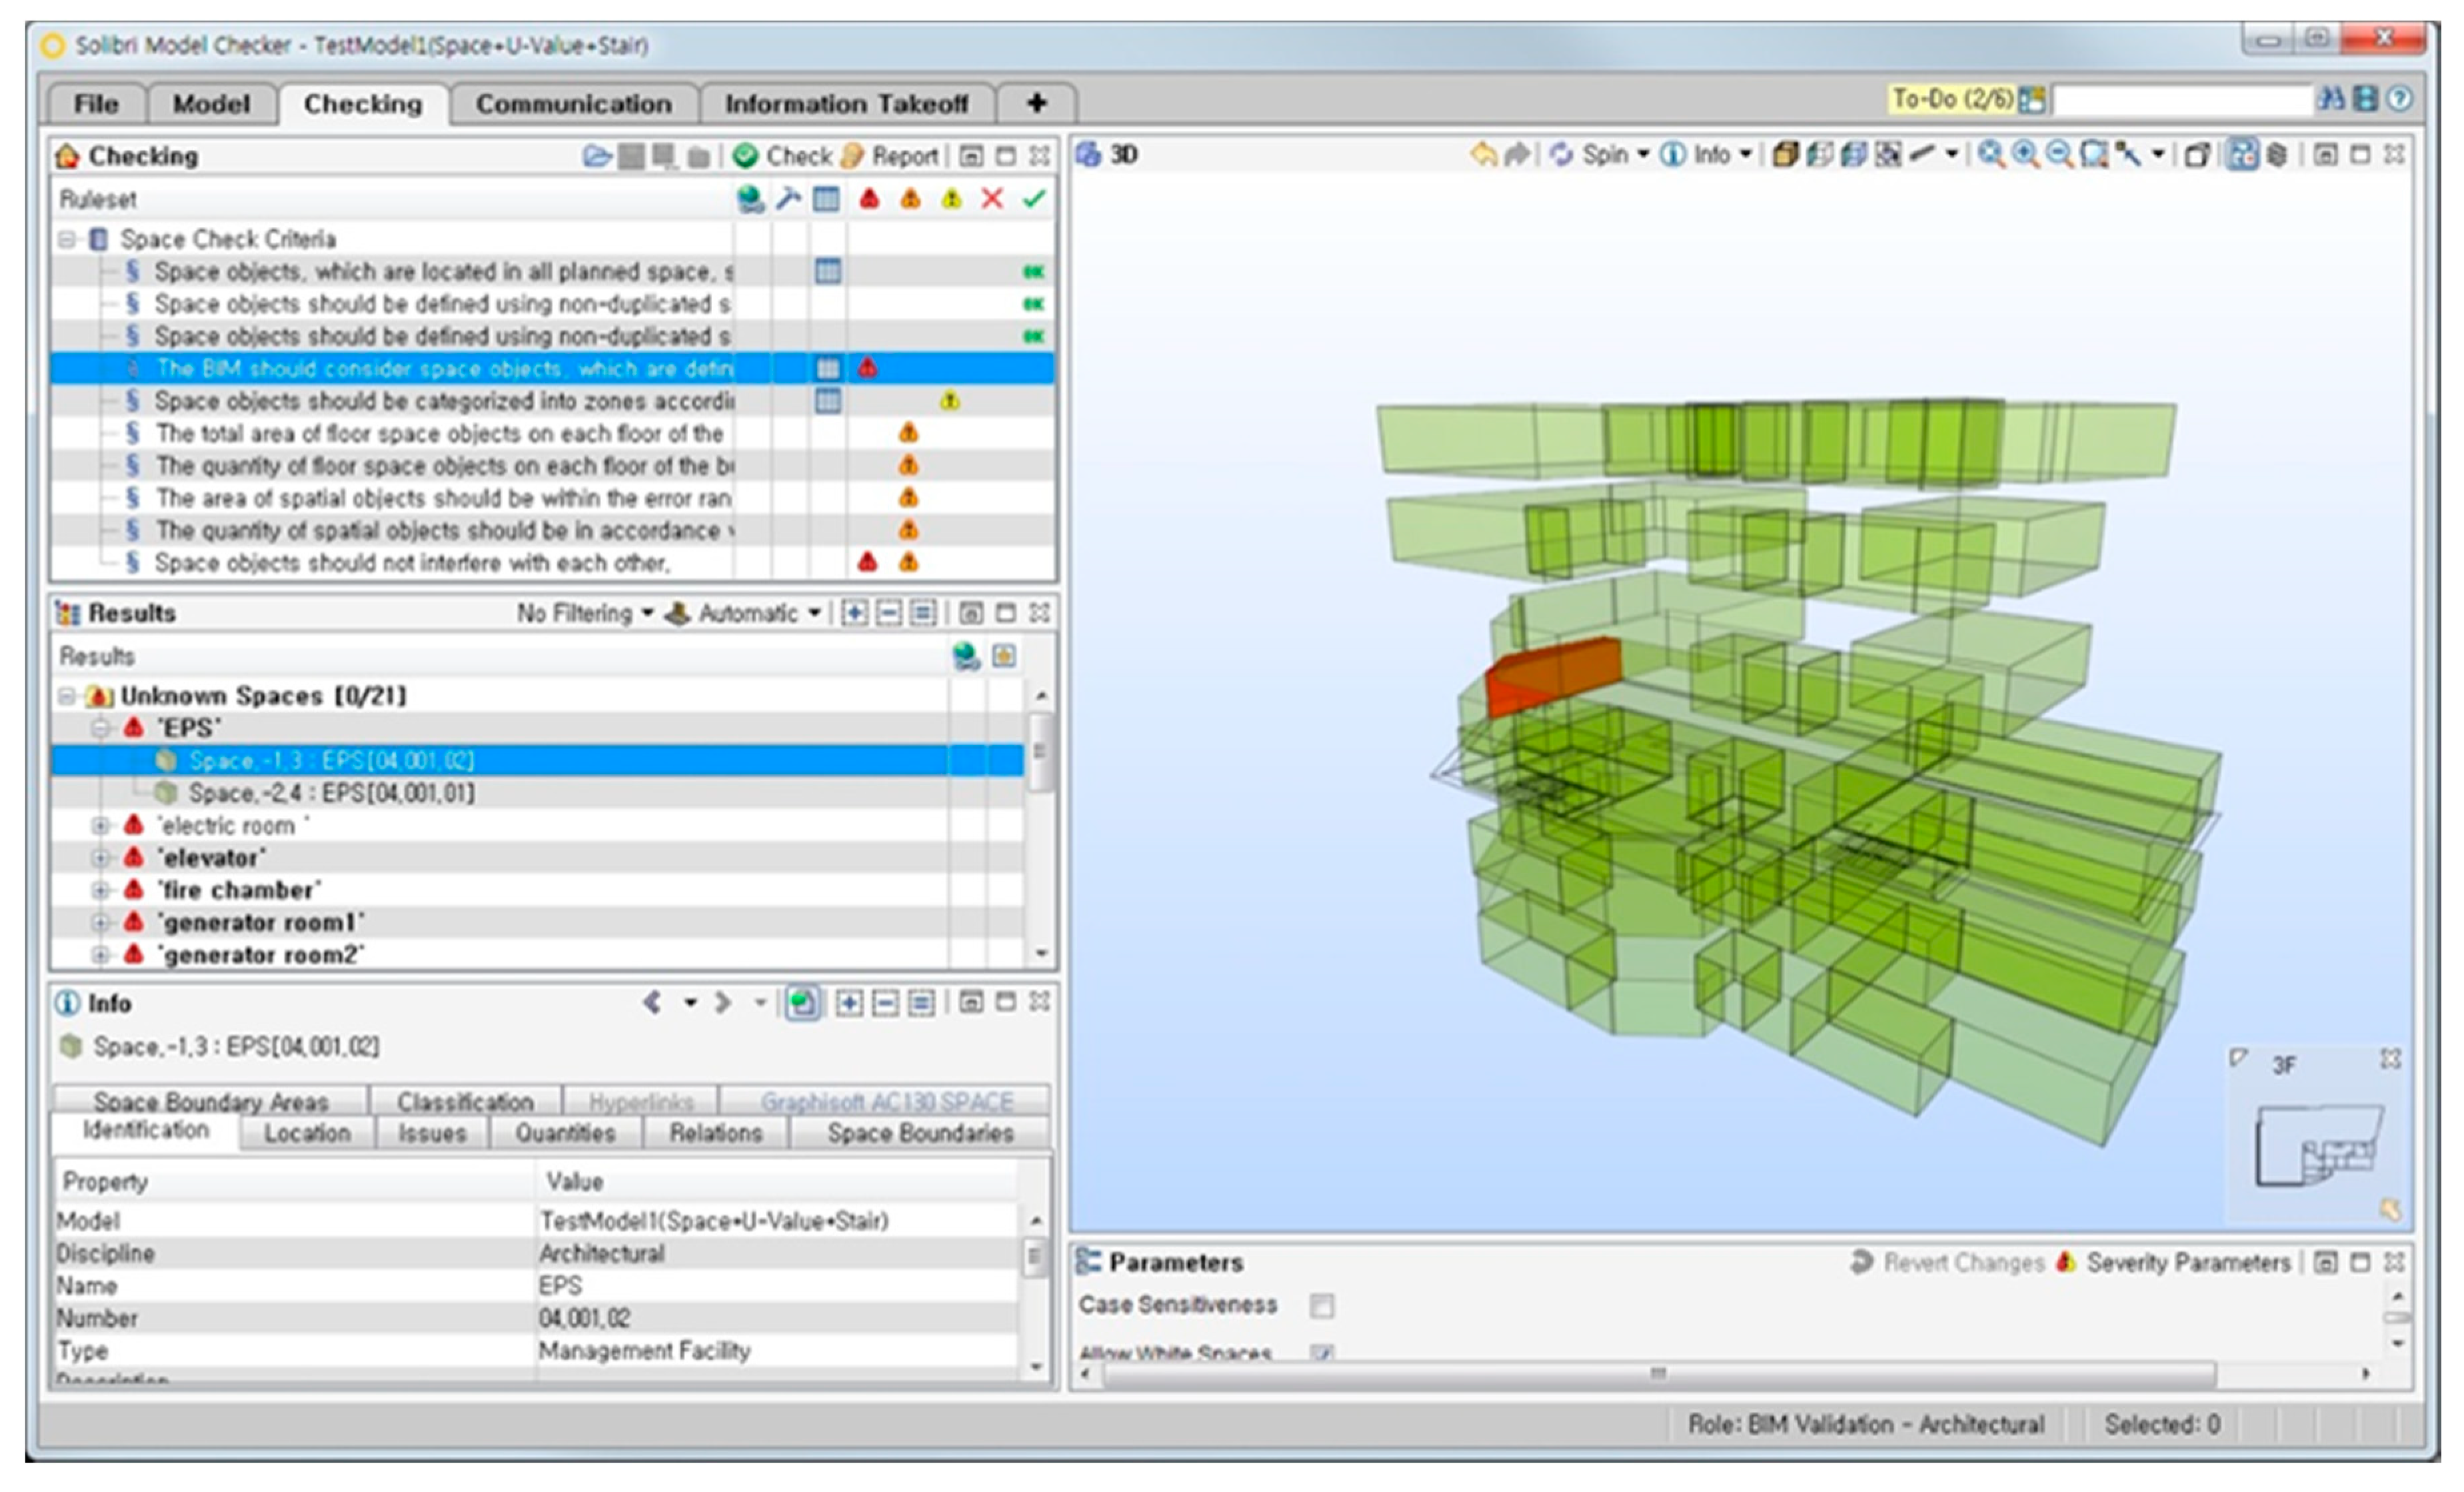Expand the 'elevator' result group
This screenshot has width=2464, height=1492.
tap(100, 858)
